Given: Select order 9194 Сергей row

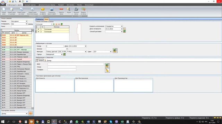Looking at the screenshot, I should [17, 59].
